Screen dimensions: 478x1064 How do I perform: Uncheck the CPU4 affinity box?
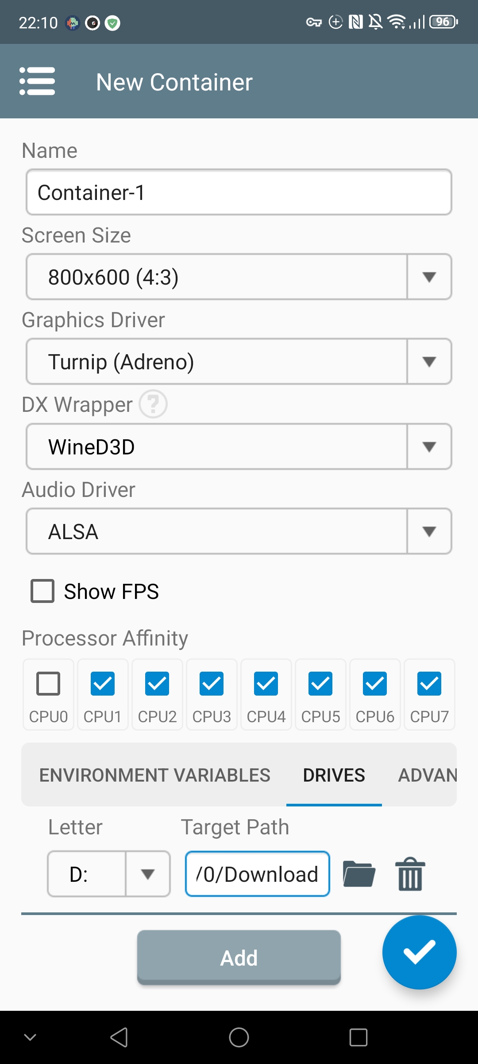coord(266,684)
